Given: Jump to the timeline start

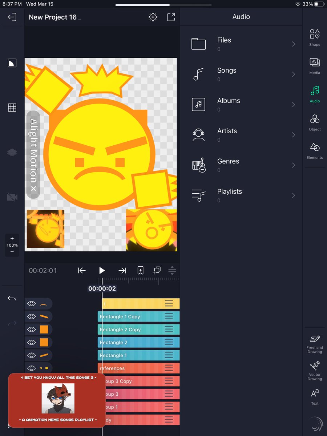Looking at the screenshot, I should tap(82, 270).
